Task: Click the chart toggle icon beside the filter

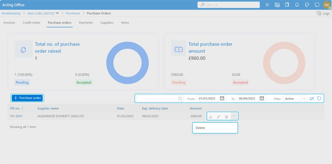Action: [312, 98]
